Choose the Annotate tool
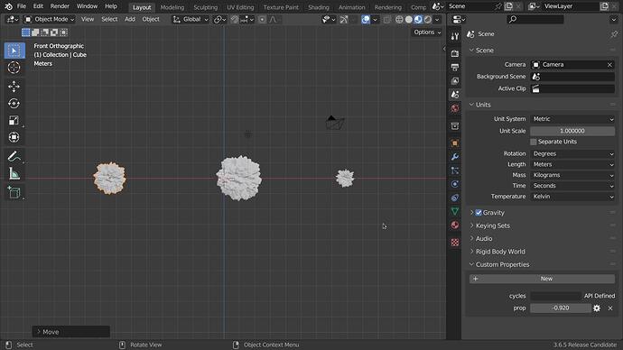The height and width of the screenshot is (350, 623). click(14, 157)
